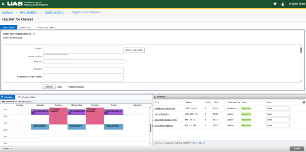The image size is (306, 152).
Task: Click the schedule scrollbar up arrow
Action: pos(151,108)
